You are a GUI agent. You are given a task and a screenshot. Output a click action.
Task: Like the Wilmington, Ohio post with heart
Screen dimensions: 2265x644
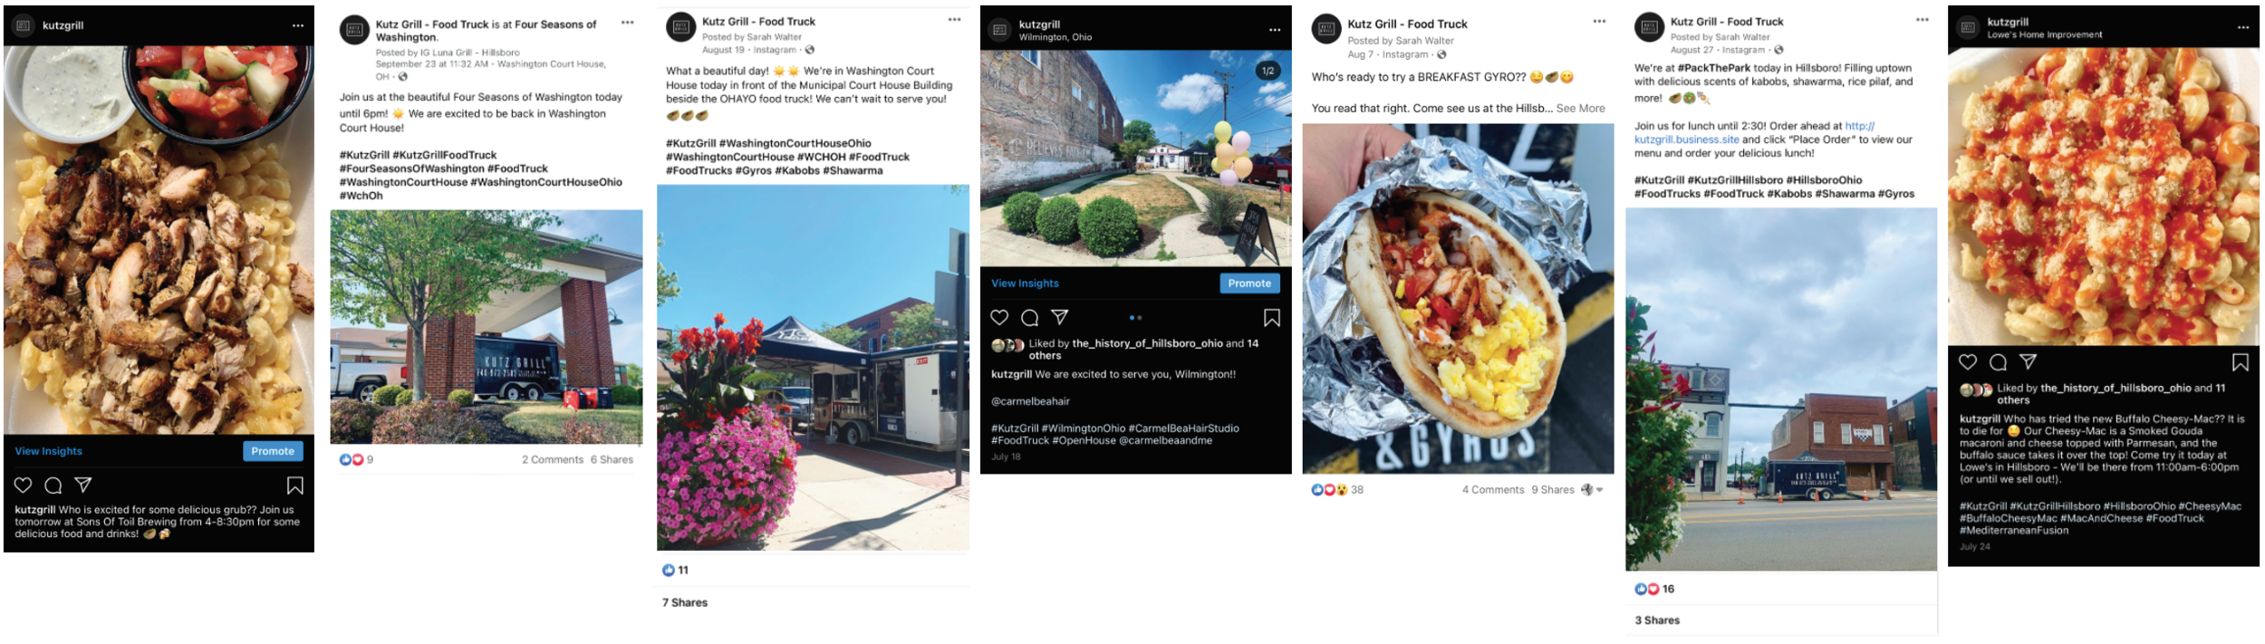(x=999, y=317)
